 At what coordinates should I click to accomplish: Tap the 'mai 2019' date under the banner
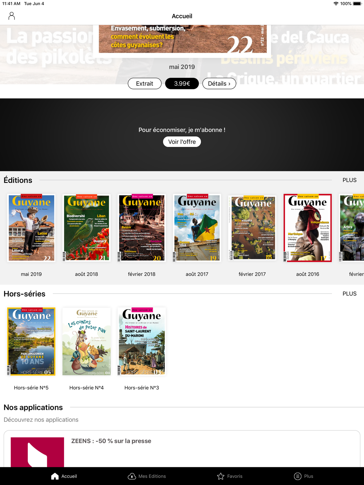click(x=182, y=67)
